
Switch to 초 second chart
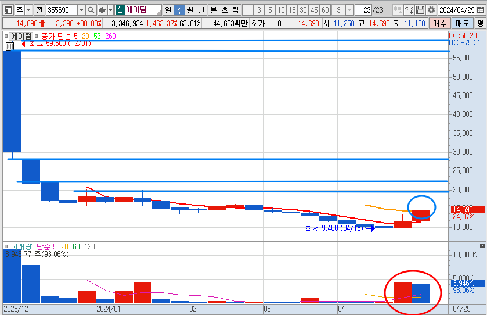point(225,10)
